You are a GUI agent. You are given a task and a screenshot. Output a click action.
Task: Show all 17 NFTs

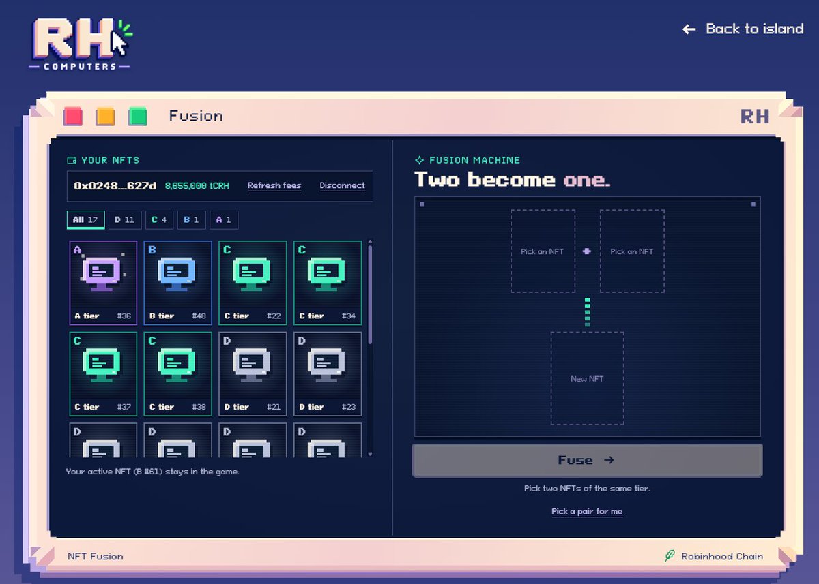[x=86, y=220]
